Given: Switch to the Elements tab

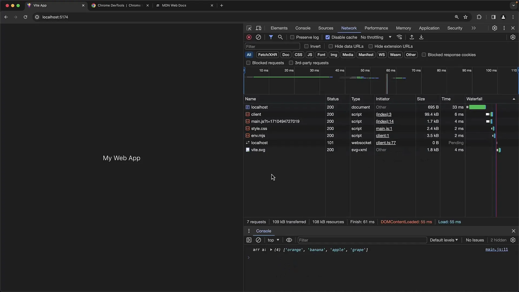Looking at the screenshot, I should [279, 28].
